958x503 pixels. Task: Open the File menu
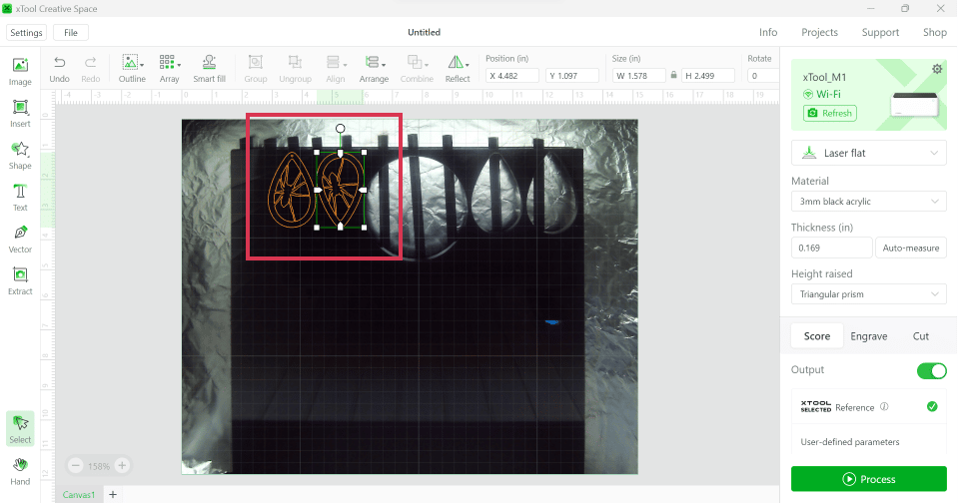tap(71, 32)
